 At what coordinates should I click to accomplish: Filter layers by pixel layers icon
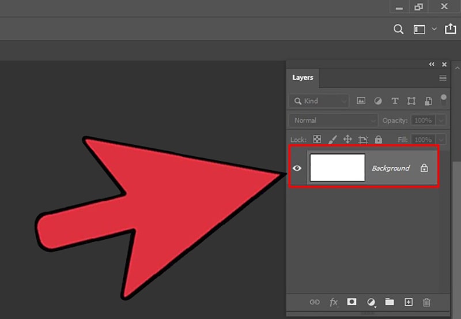click(x=361, y=101)
